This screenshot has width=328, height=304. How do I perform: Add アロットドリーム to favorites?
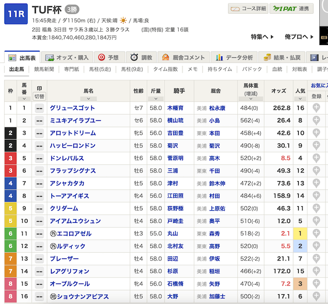tap(316, 133)
